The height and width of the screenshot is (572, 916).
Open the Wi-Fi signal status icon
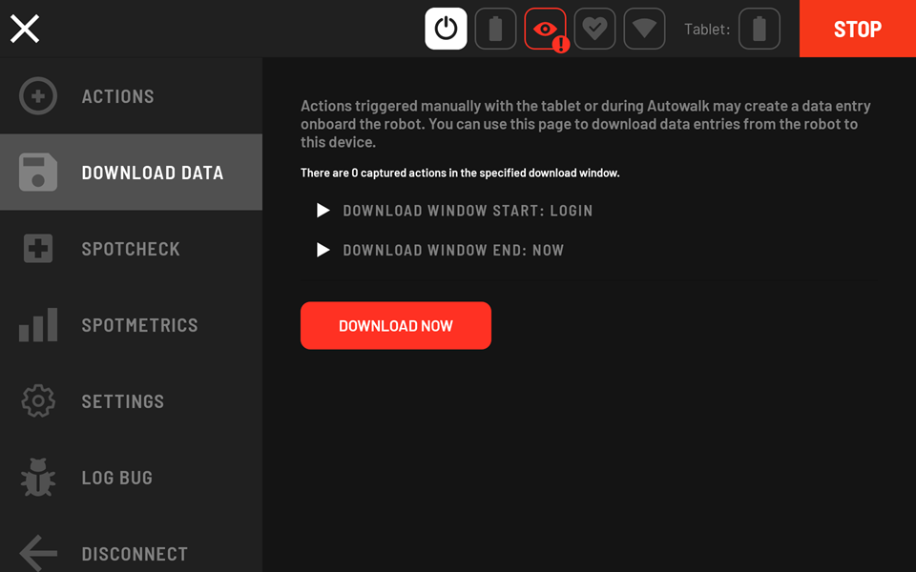point(644,29)
